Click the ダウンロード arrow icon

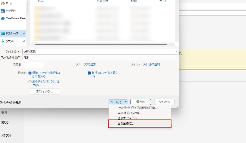tap(3, 41)
